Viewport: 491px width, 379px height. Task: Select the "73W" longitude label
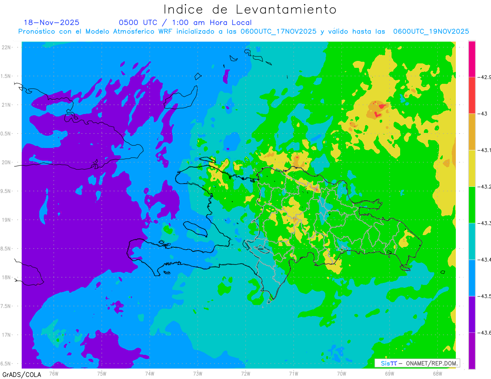click(198, 373)
